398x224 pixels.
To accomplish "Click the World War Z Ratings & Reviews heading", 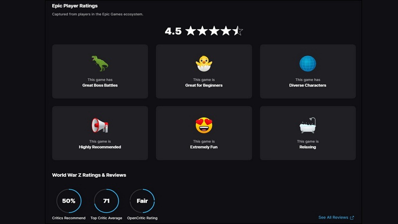I will [89, 175].
